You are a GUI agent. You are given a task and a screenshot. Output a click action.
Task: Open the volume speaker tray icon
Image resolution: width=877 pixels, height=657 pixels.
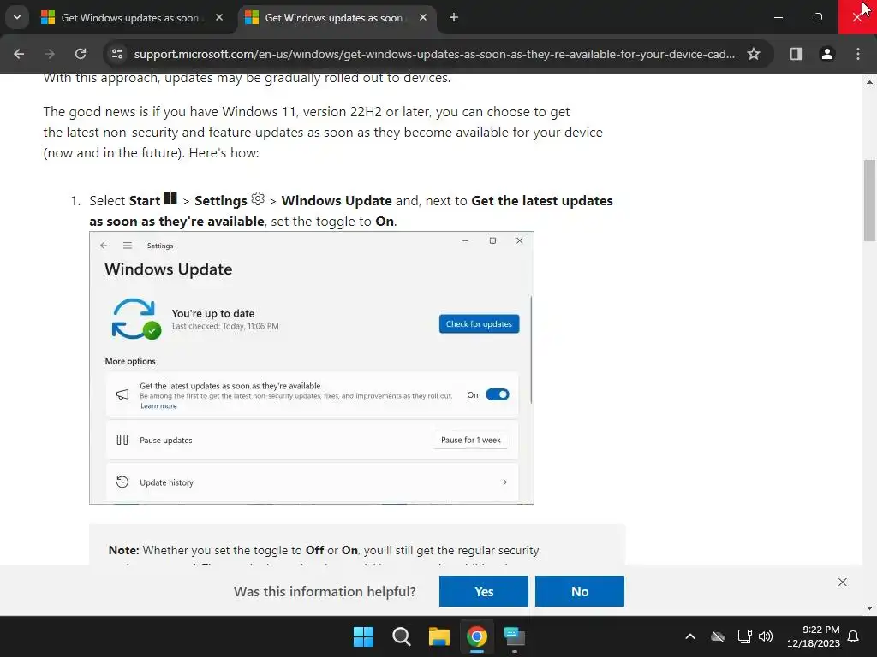[766, 636]
